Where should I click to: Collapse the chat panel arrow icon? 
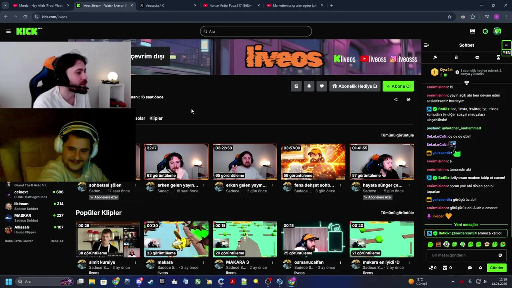(426, 45)
